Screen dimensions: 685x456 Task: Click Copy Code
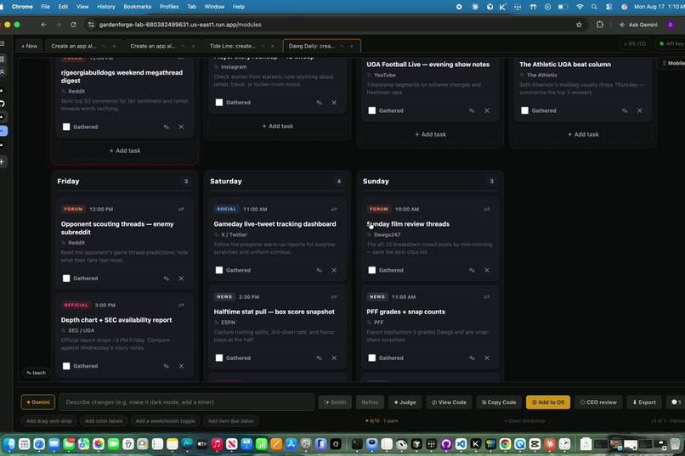tap(499, 403)
